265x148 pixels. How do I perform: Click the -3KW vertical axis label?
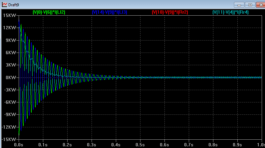tap(10, 90)
